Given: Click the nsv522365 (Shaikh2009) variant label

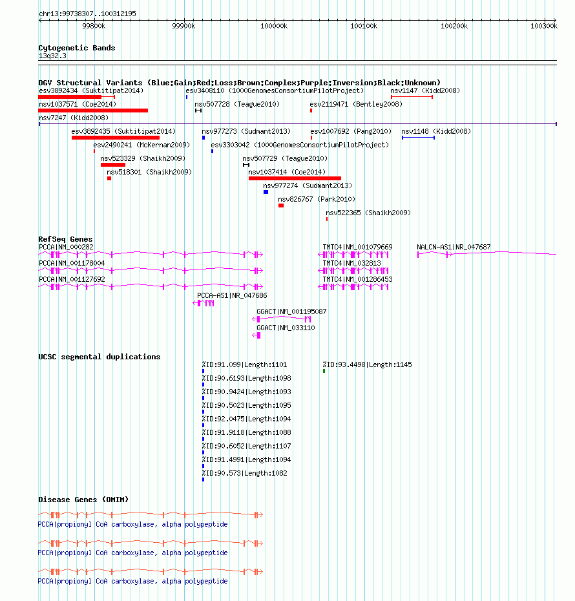Looking at the screenshot, I should [x=368, y=213].
